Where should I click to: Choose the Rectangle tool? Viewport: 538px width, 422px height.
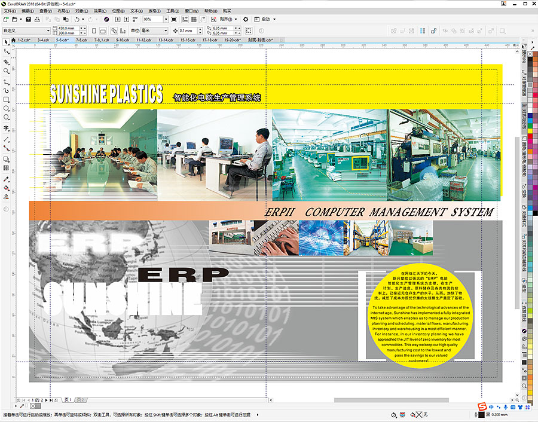(6, 99)
